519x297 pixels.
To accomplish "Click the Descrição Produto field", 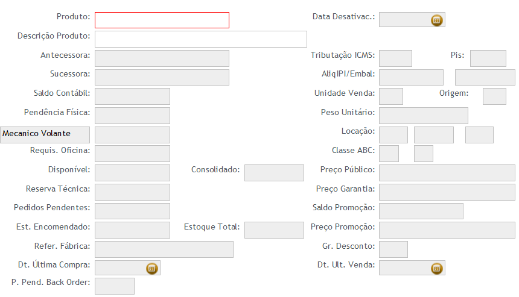I will 201,39.
